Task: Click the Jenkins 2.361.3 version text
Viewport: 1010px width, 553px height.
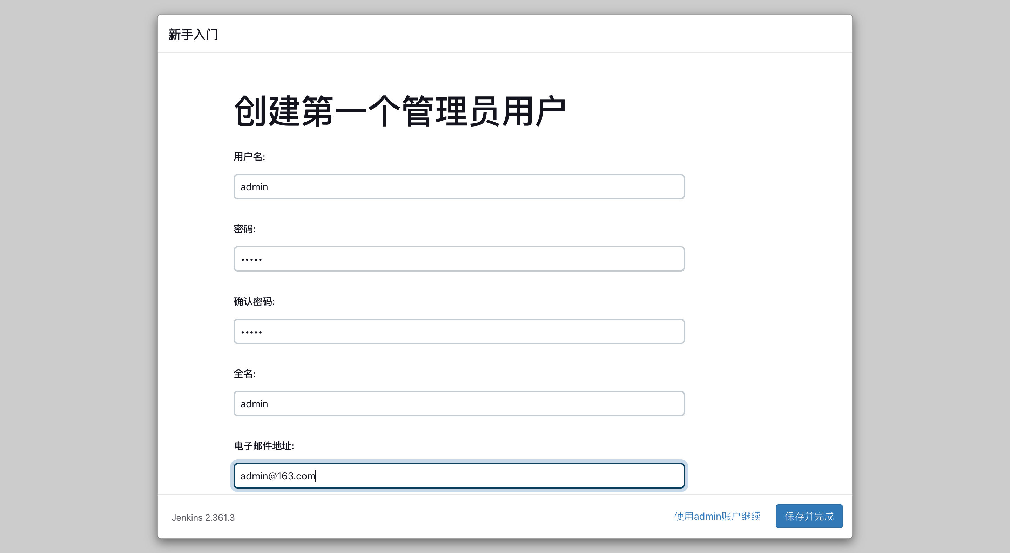Action: 203,517
